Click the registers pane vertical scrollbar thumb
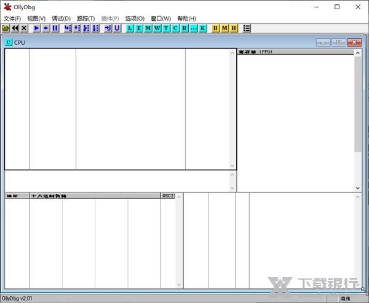 (x=357, y=104)
